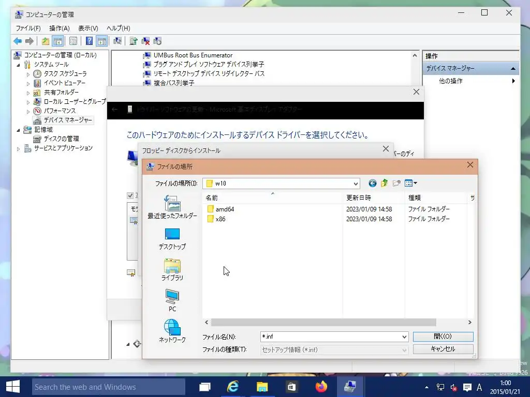The width and height of the screenshot is (530, 397).
Task: Open the Help (H) menu
Action: (119, 28)
